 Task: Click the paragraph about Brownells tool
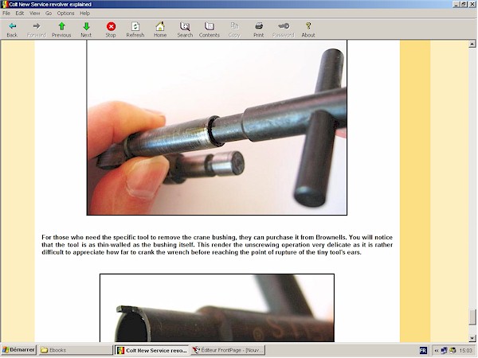click(x=217, y=245)
